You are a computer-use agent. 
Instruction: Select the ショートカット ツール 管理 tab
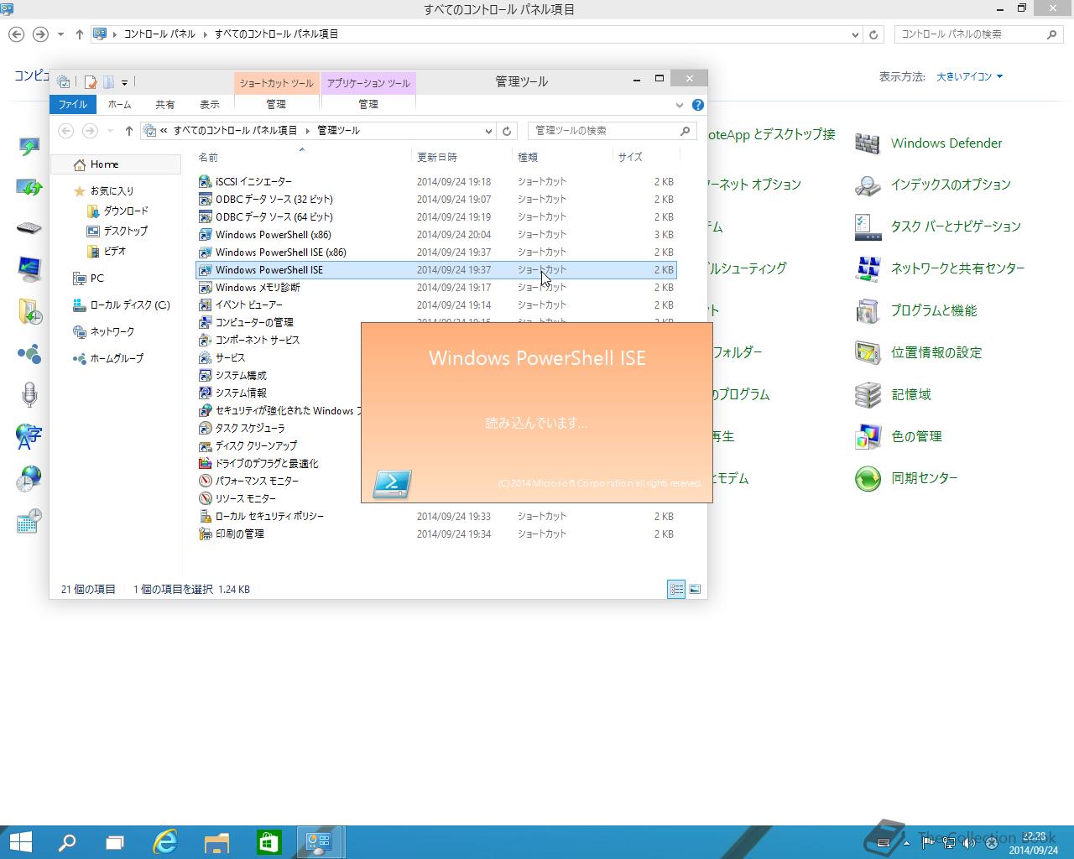[276, 105]
